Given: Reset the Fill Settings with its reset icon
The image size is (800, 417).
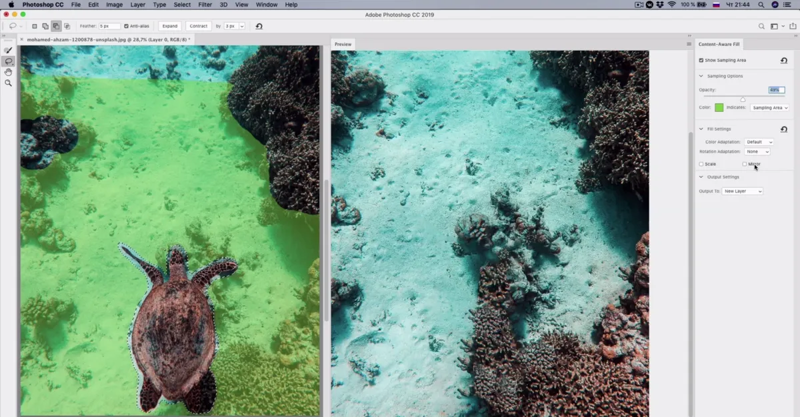Looking at the screenshot, I should click(x=784, y=129).
